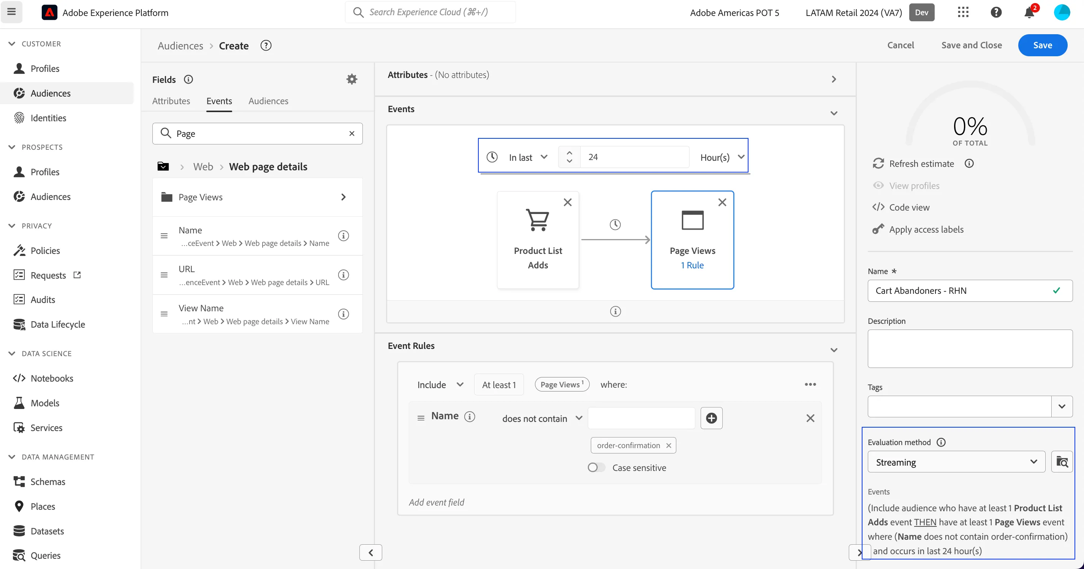Expand the Attributes section
This screenshot has height=569, width=1084.
click(834, 79)
